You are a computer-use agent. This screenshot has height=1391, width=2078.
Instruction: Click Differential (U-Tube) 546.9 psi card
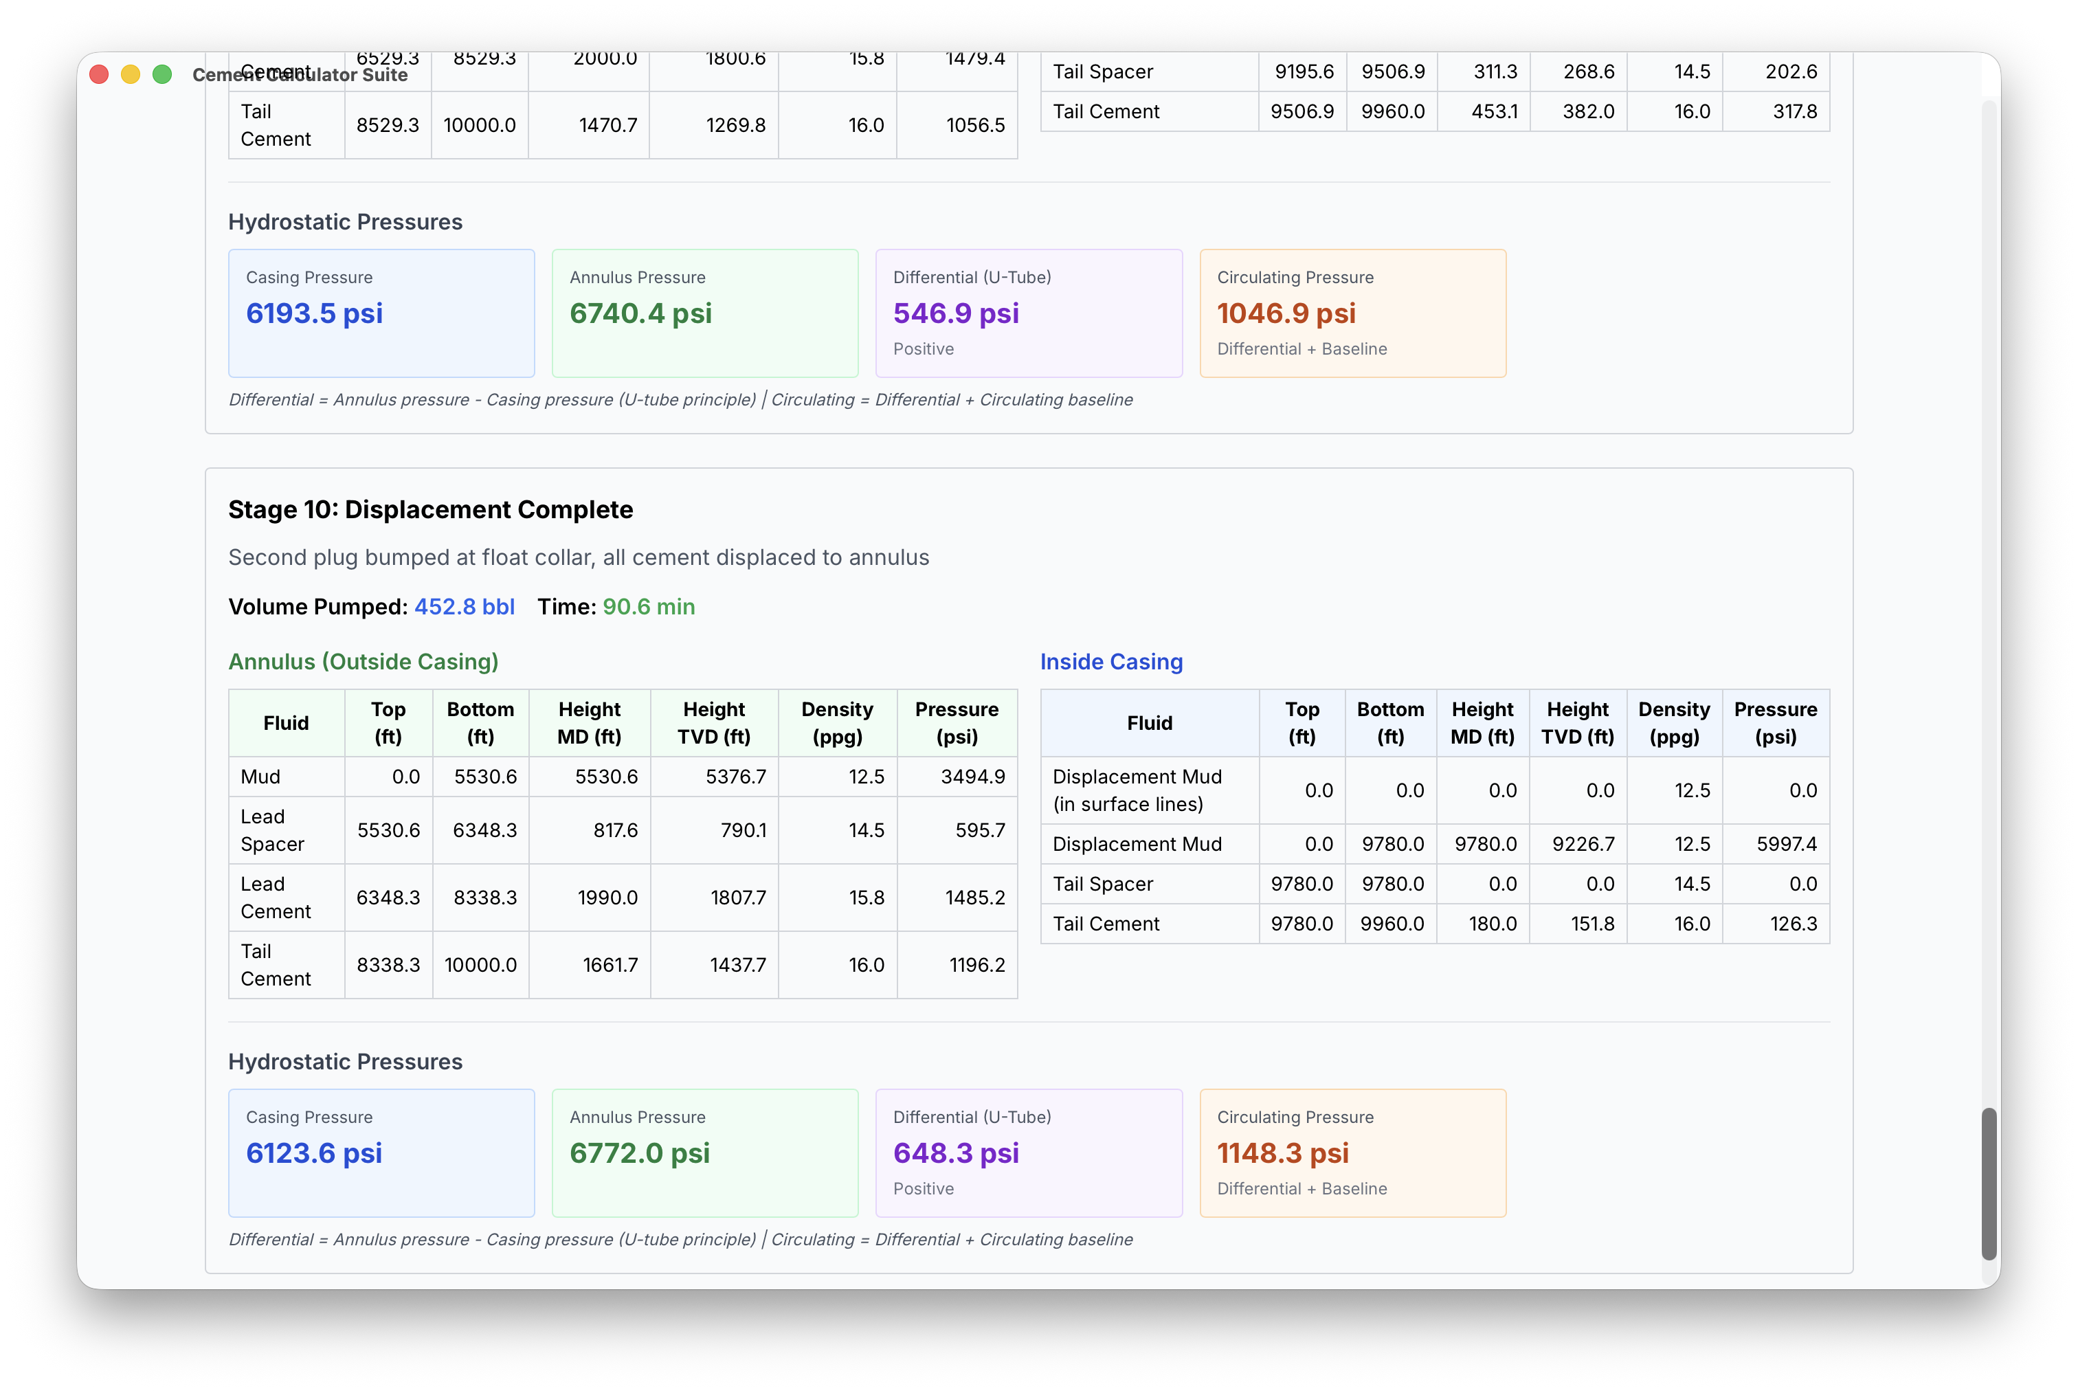point(1028,313)
